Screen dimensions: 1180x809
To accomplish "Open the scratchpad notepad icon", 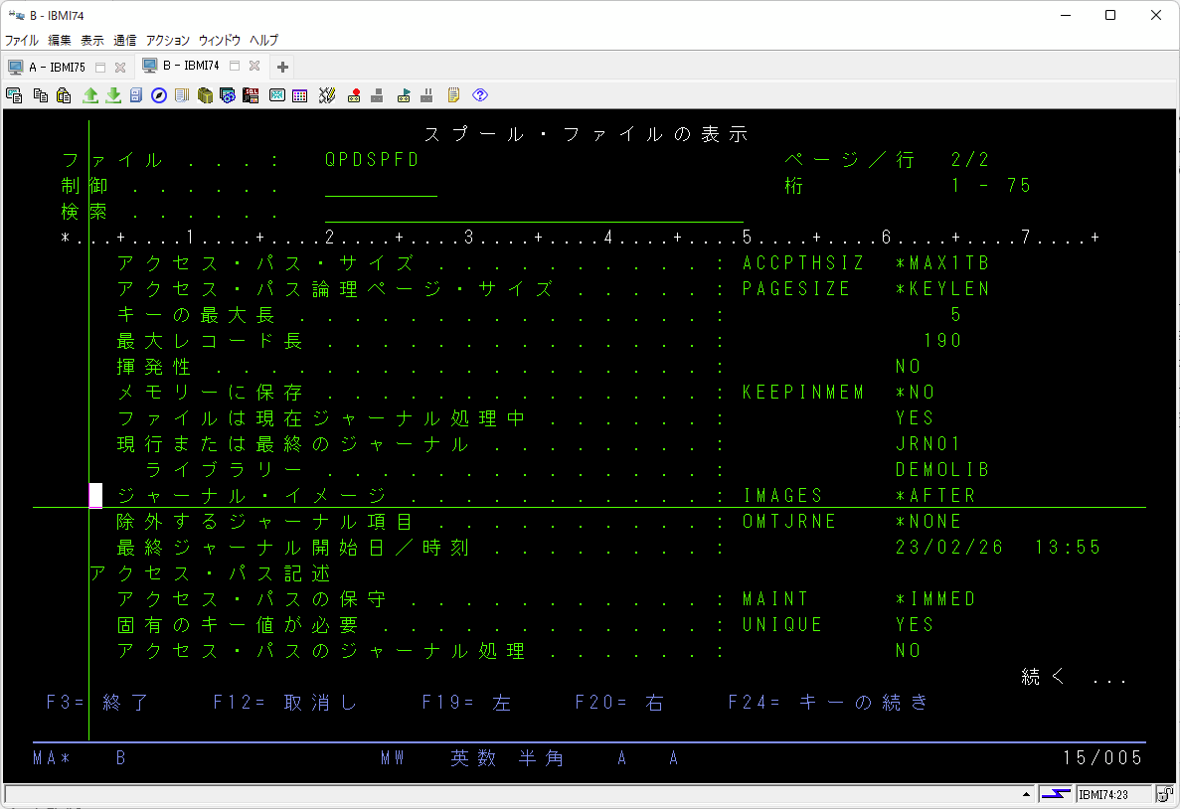I will click(x=452, y=94).
